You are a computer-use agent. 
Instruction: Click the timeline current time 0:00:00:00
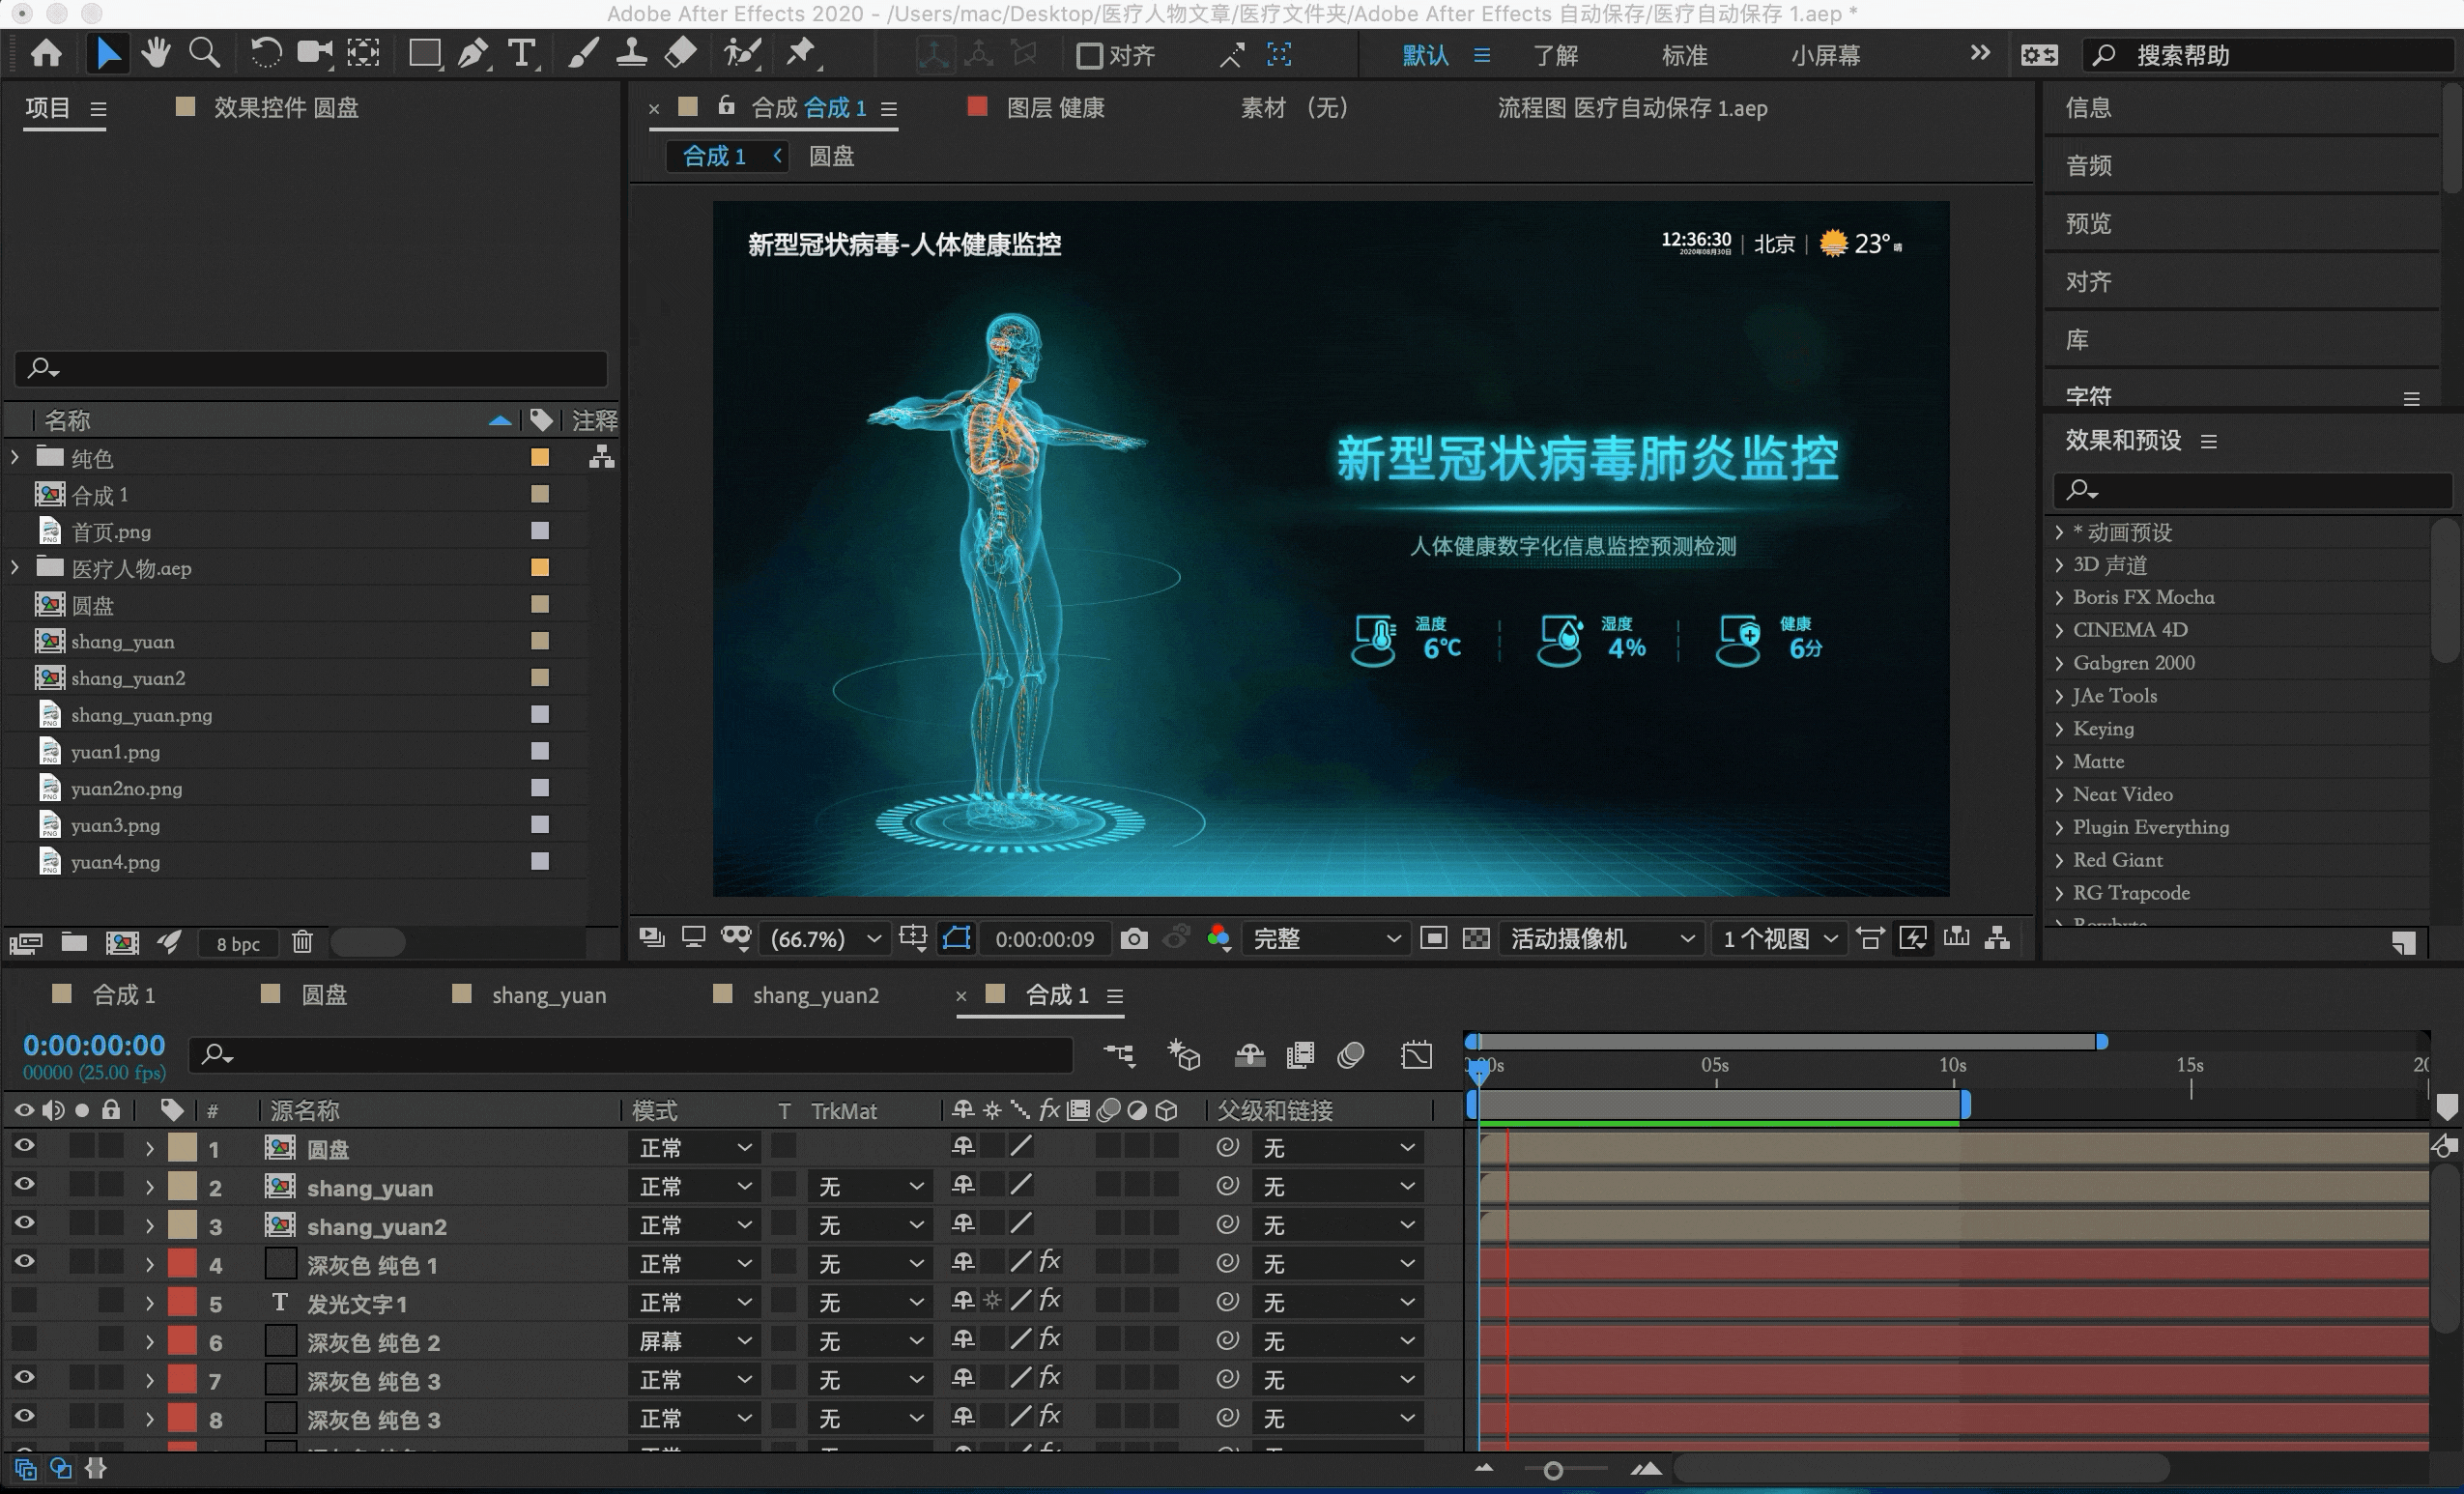tap(94, 1045)
